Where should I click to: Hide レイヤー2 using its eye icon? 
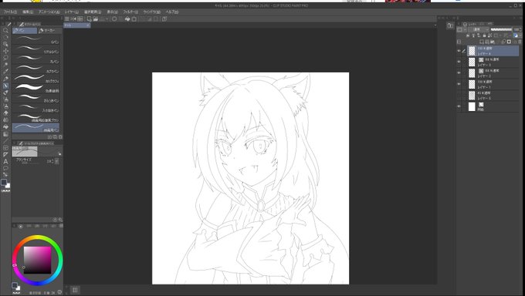pos(459,73)
